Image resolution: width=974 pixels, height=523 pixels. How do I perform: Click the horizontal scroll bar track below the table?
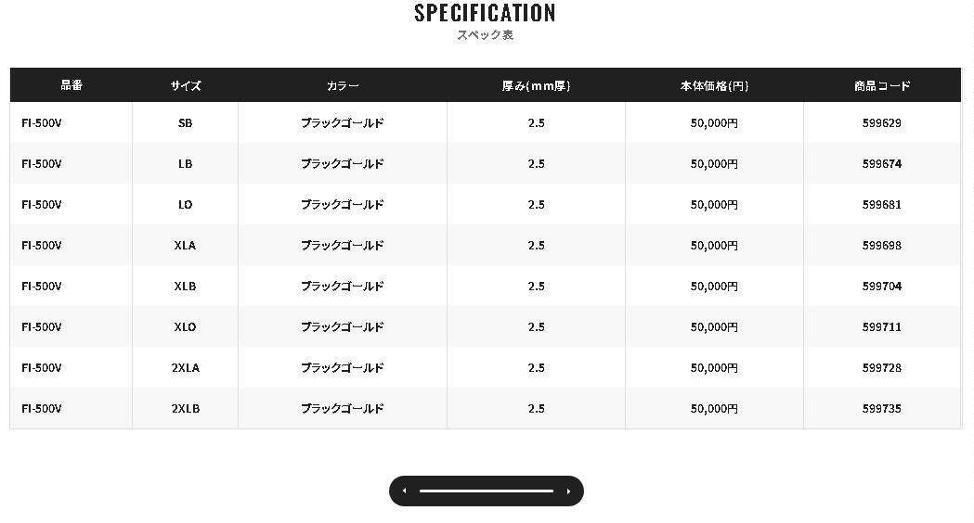coord(486,491)
